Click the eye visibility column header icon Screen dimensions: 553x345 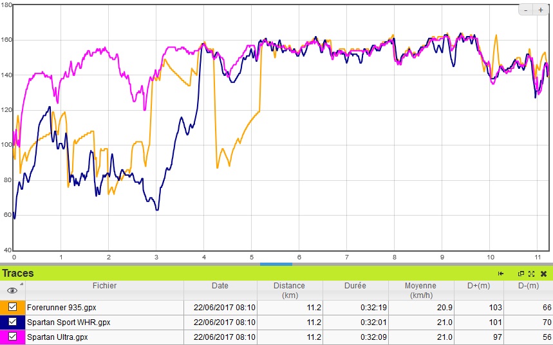pyautogui.click(x=12, y=290)
